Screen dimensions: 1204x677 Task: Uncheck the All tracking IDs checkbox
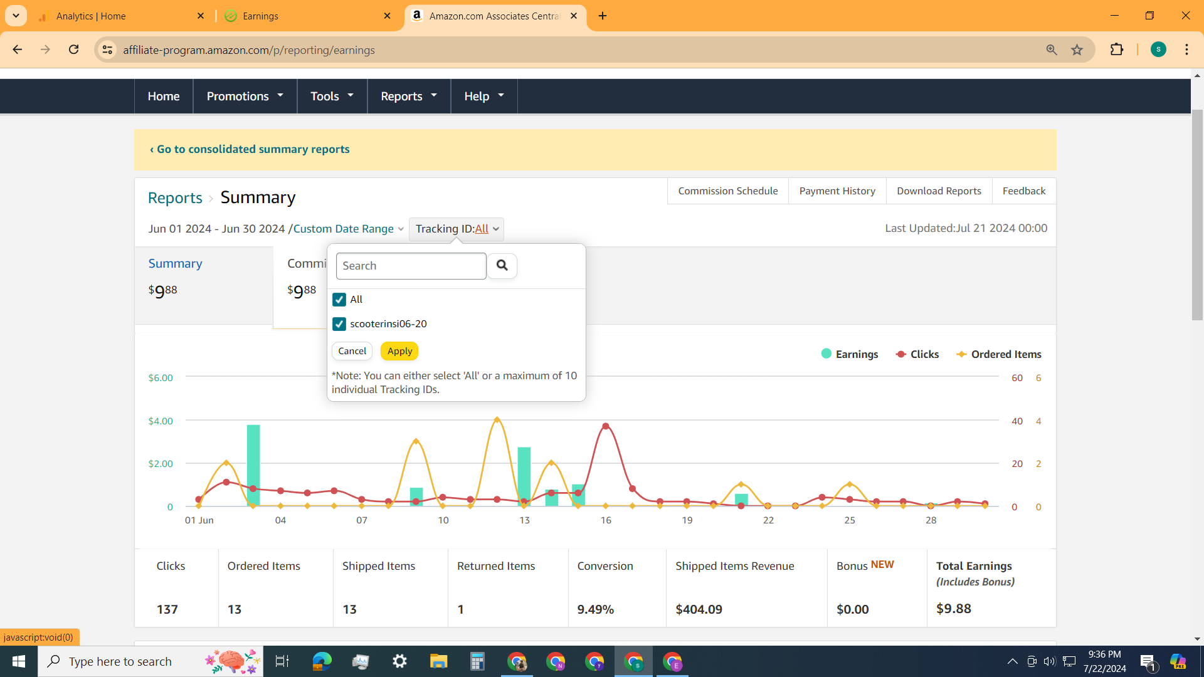coord(339,300)
